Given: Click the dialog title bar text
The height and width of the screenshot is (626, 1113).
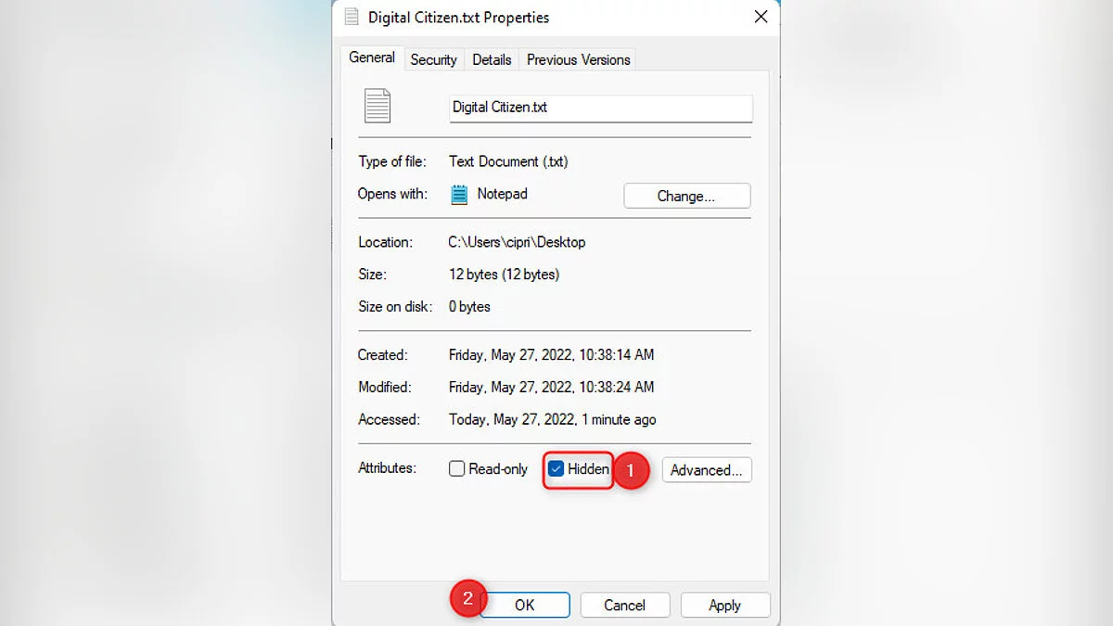Looking at the screenshot, I should click(458, 18).
